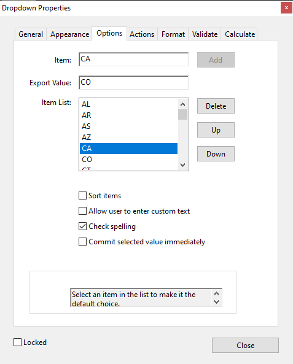
Task: Click the item list scroll down arrow
Action: [x=183, y=165]
